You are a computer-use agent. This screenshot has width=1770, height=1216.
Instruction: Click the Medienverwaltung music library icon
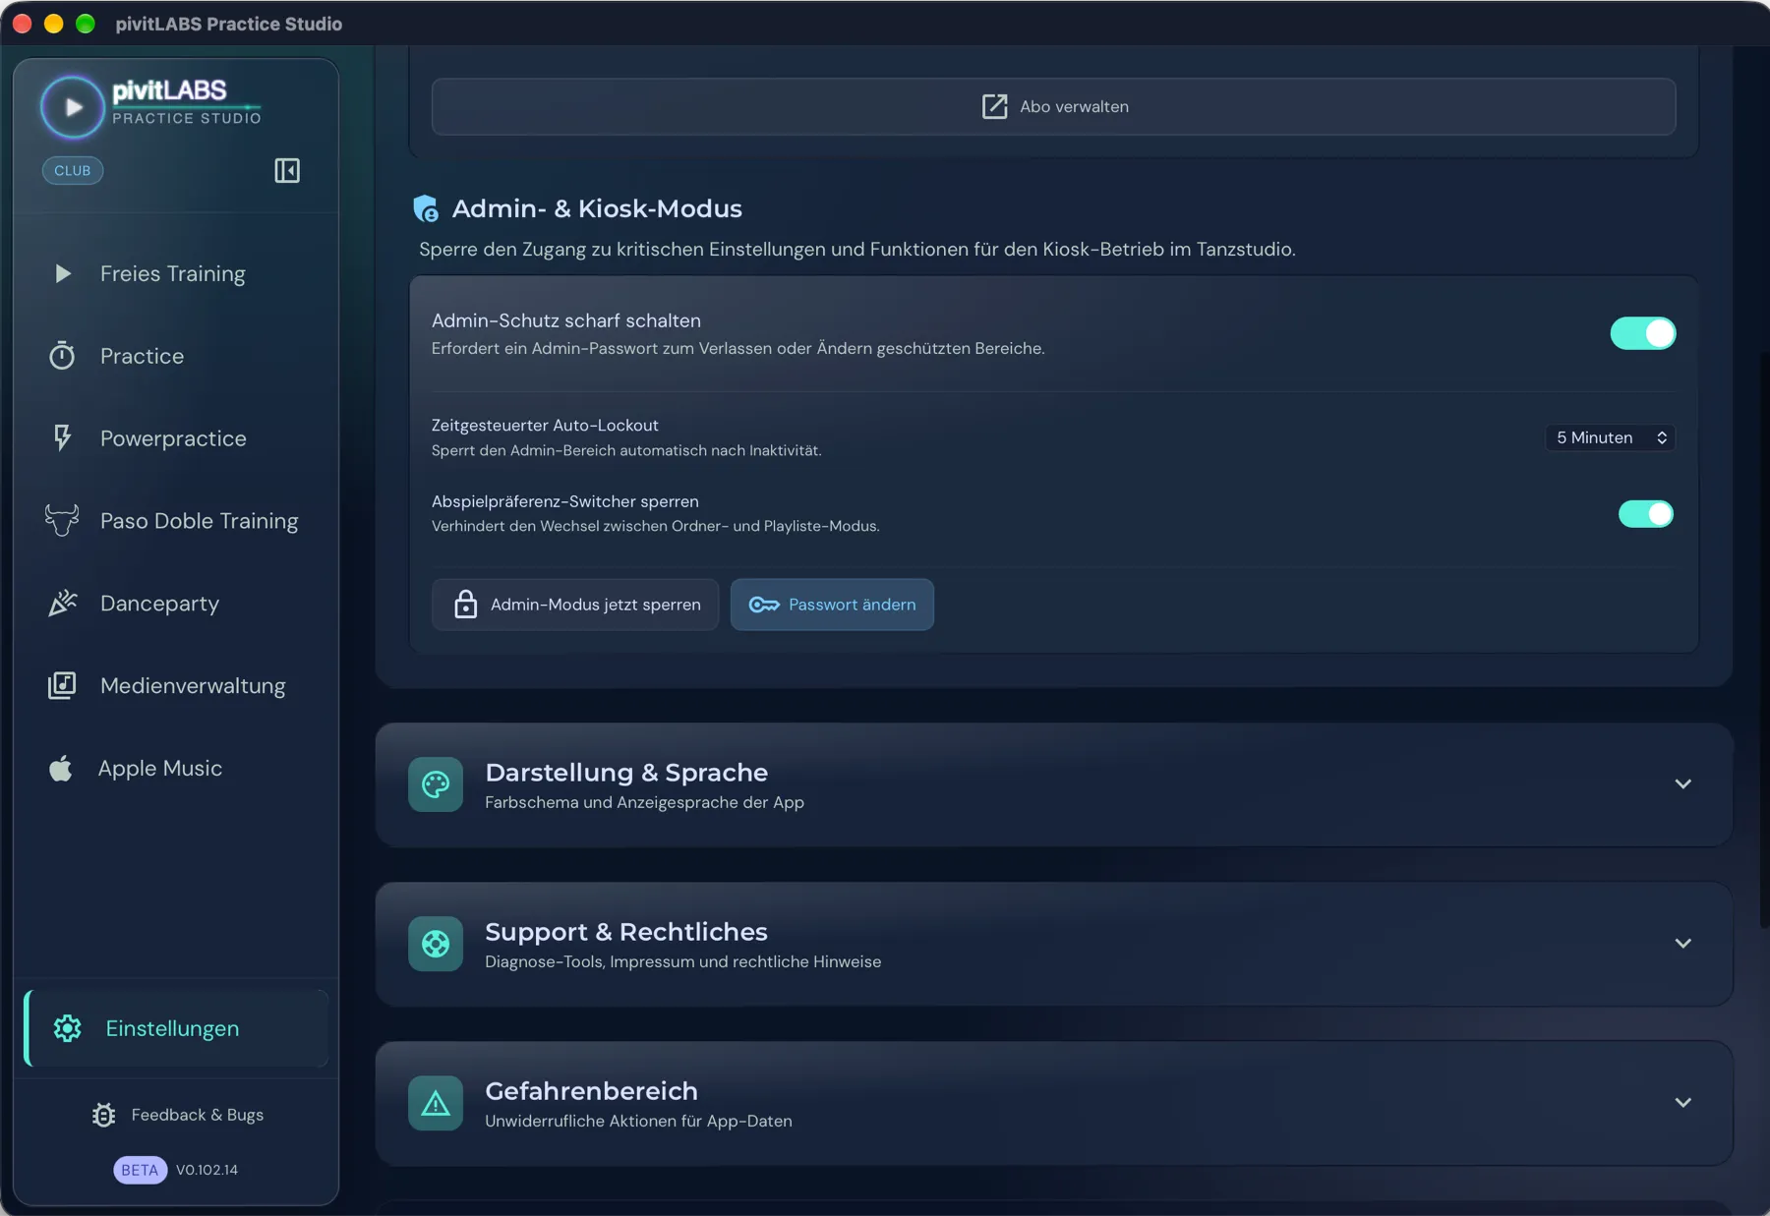(x=62, y=685)
